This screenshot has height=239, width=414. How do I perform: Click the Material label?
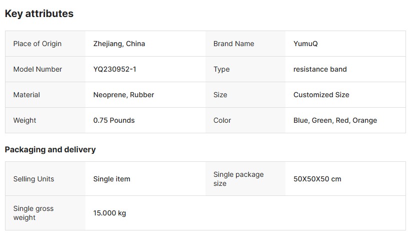click(26, 95)
